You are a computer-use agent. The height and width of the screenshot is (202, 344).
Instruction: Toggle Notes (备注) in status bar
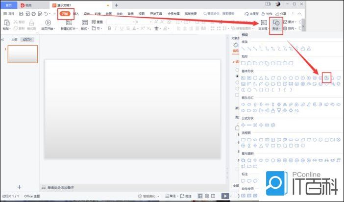[x=171, y=196]
